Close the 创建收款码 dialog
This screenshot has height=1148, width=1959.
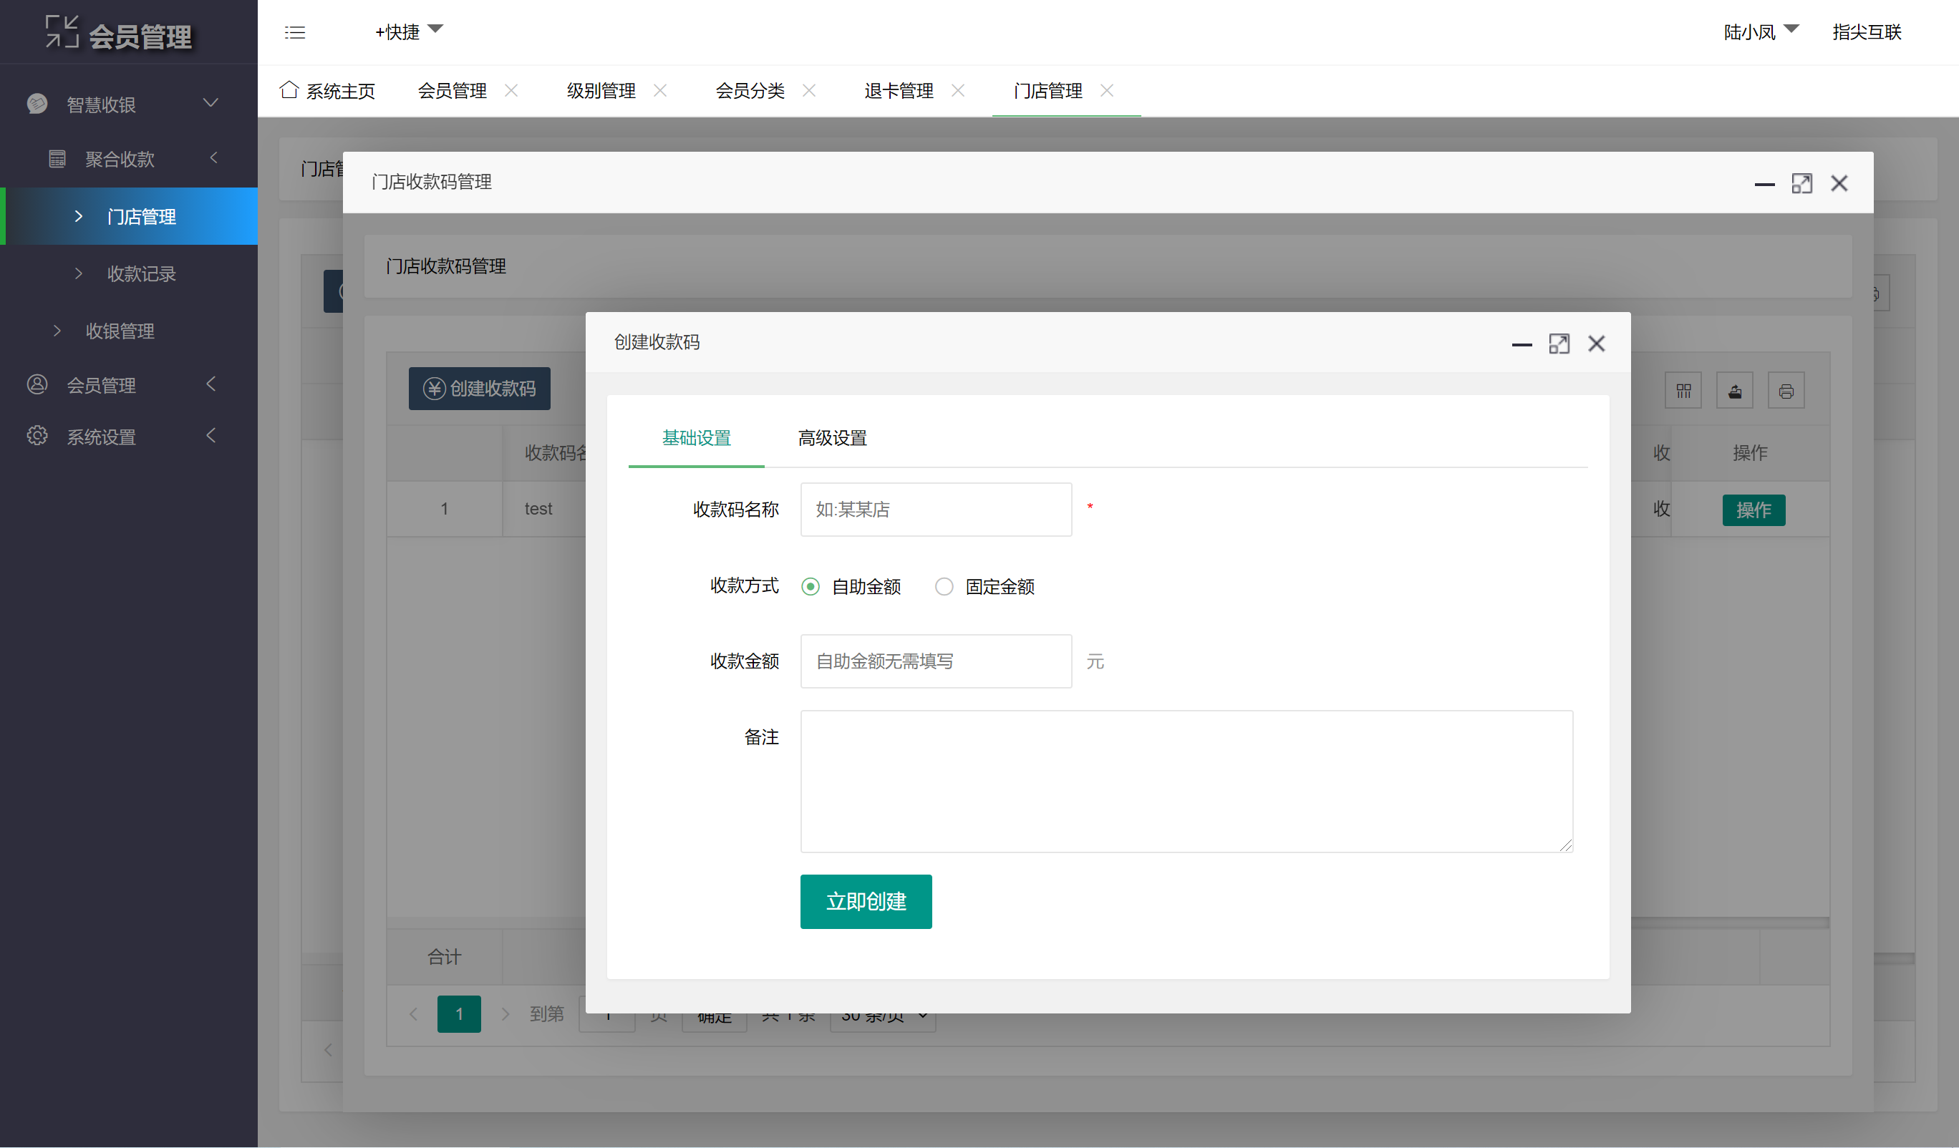click(1596, 344)
